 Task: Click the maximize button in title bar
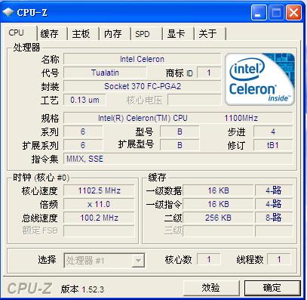[x=276, y=12]
